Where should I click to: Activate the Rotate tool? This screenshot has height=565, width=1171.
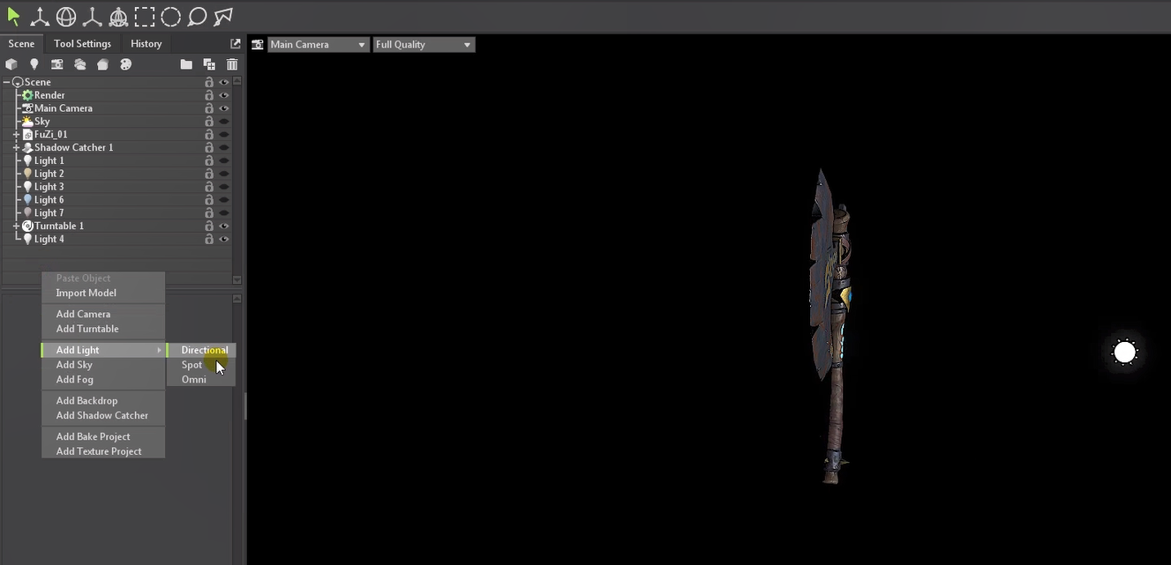[65, 15]
